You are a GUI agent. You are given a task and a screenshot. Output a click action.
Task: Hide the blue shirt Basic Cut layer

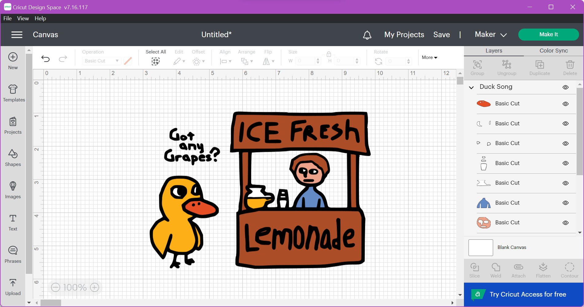(566, 203)
